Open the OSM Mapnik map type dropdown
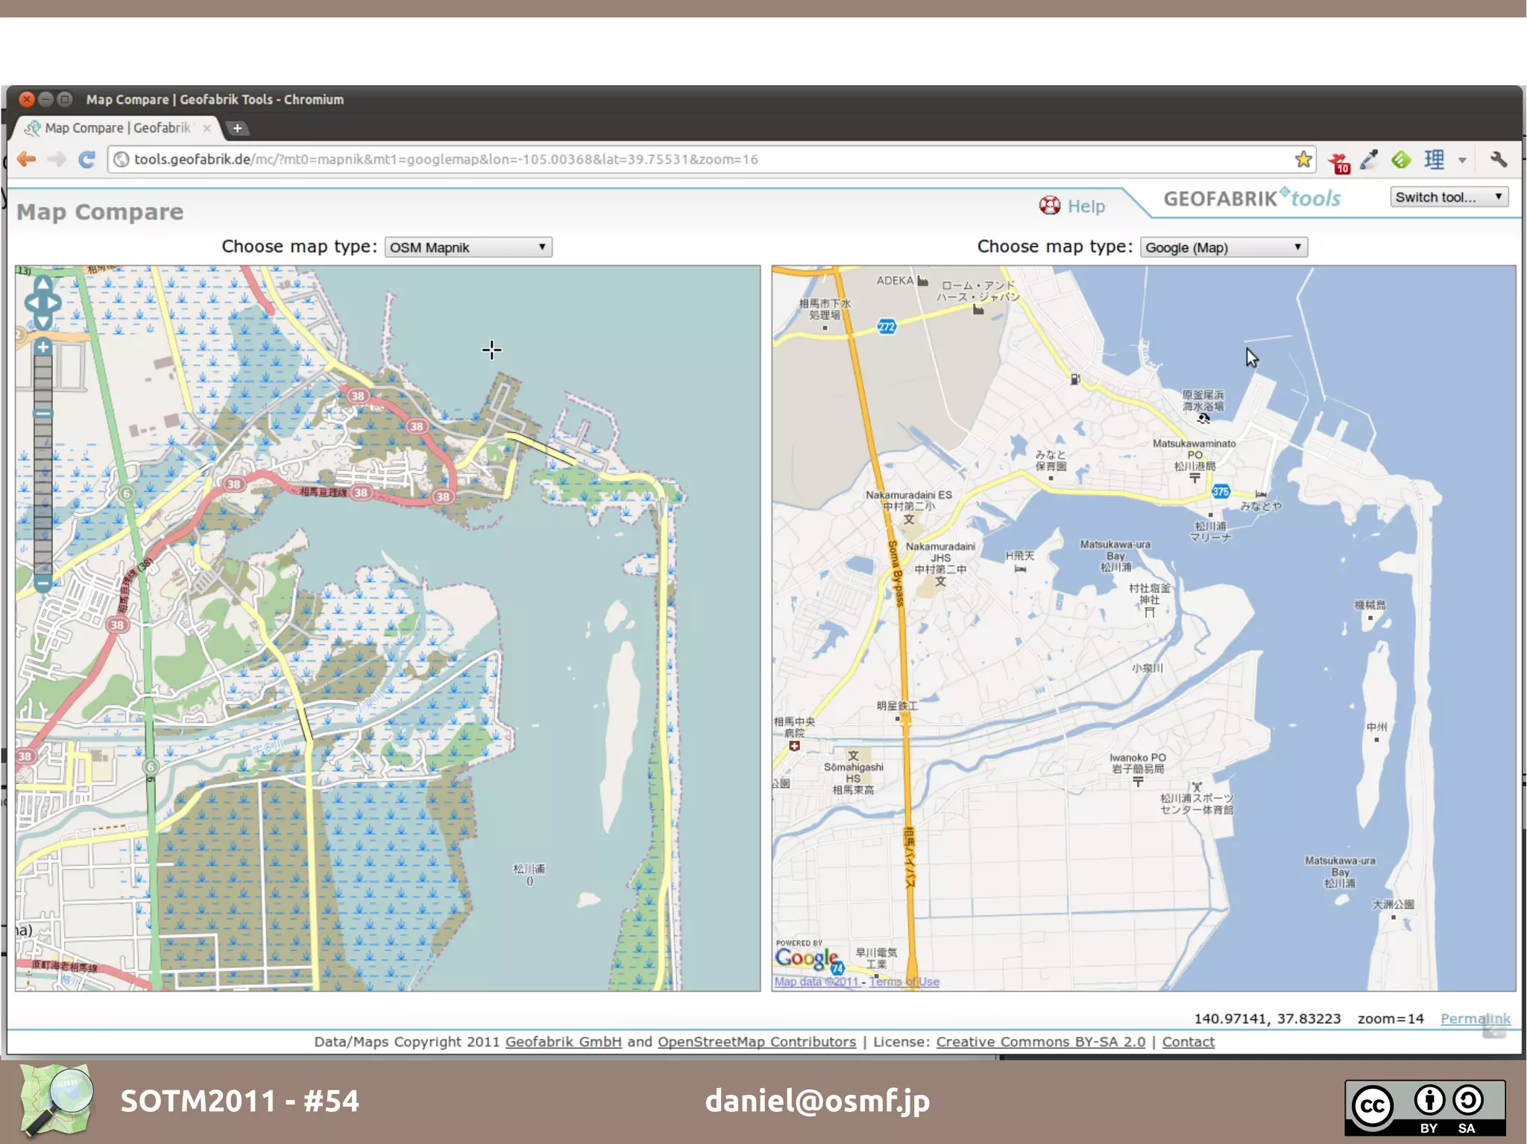The height and width of the screenshot is (1144, 1527). 468,247
